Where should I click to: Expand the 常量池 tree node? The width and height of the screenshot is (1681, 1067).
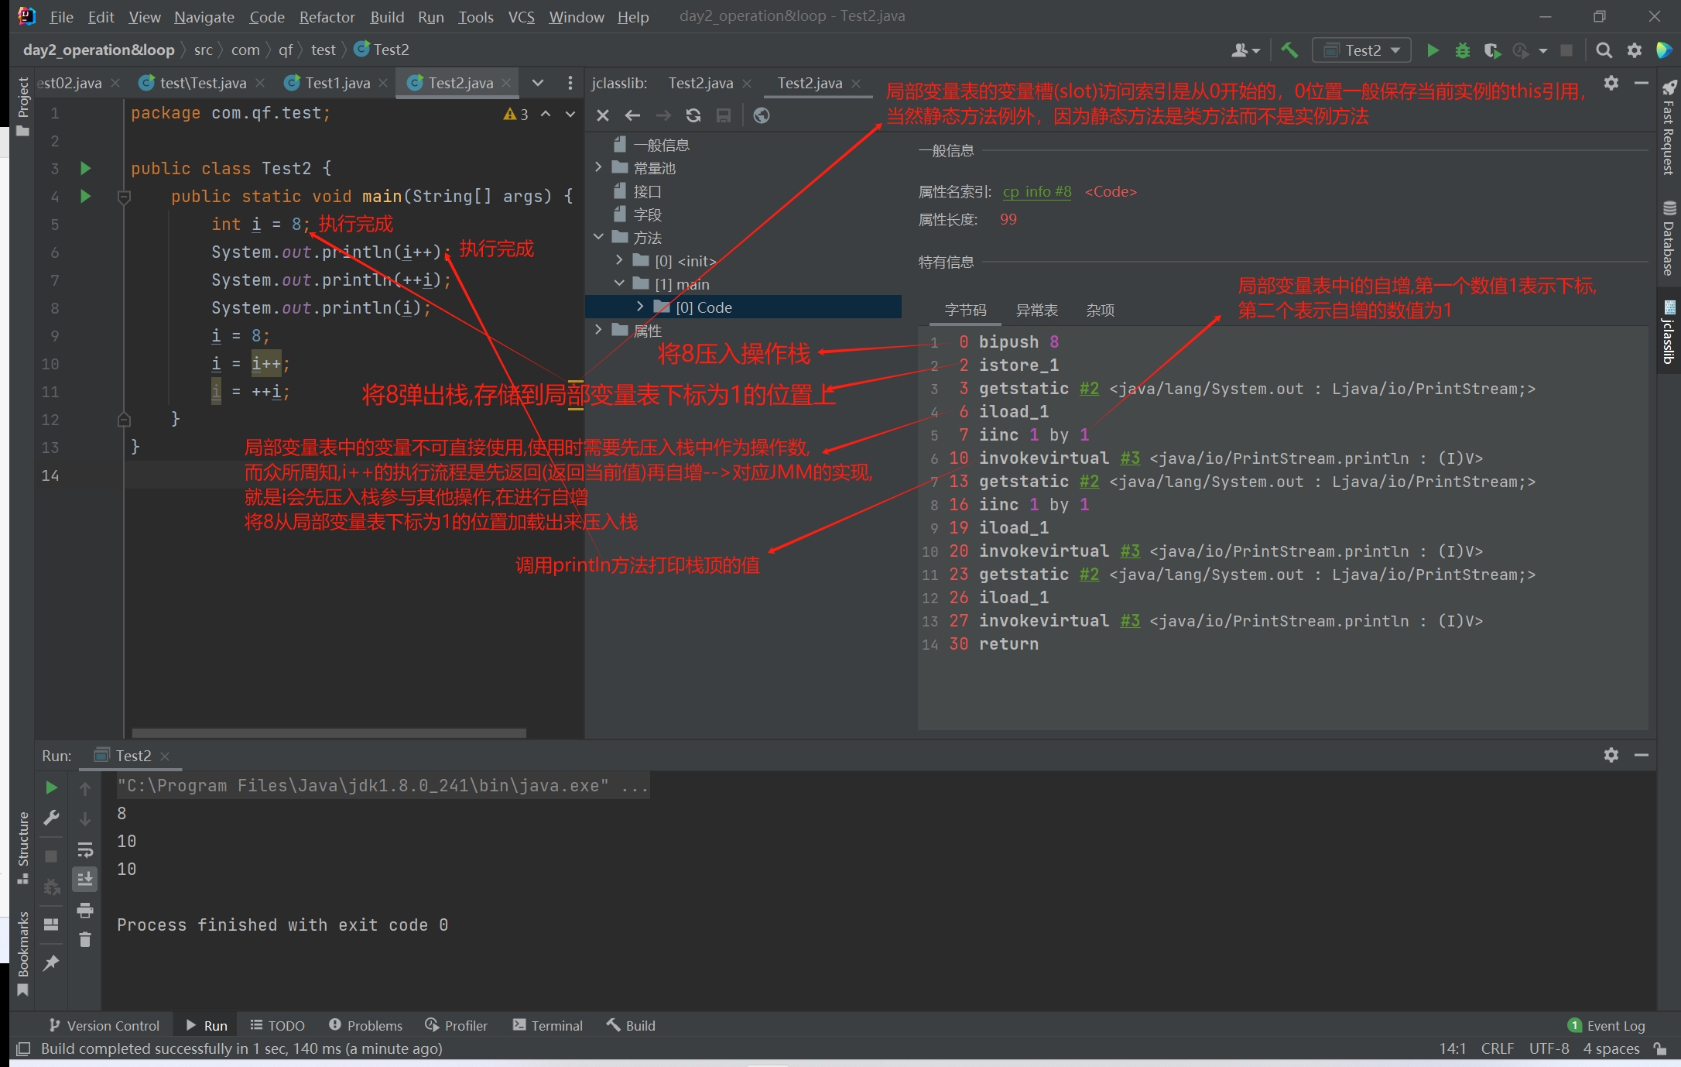[598, 167]
